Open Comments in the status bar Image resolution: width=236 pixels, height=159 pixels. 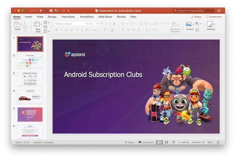(146, 142)
